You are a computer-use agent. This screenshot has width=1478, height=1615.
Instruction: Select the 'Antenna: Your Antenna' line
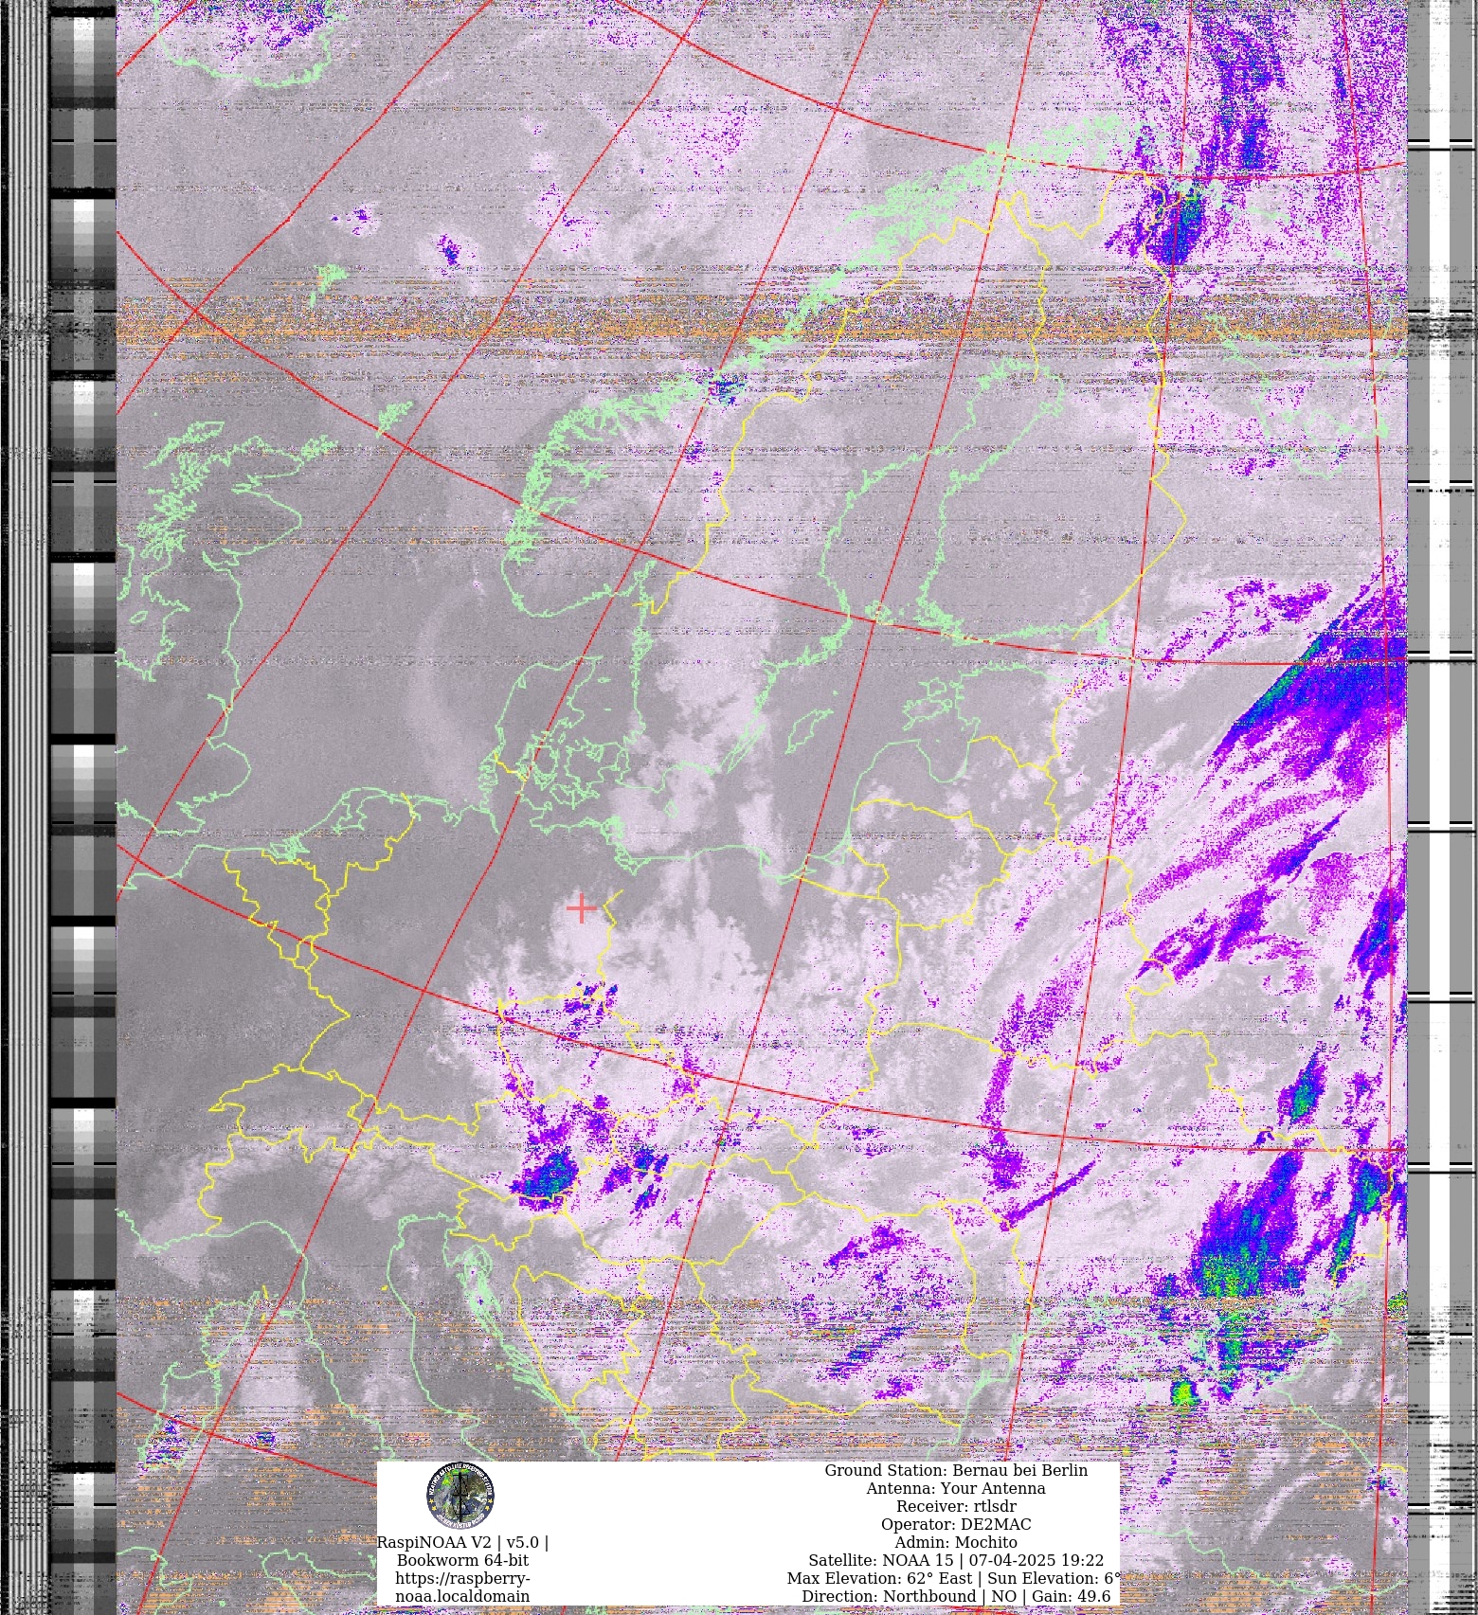956,1488
